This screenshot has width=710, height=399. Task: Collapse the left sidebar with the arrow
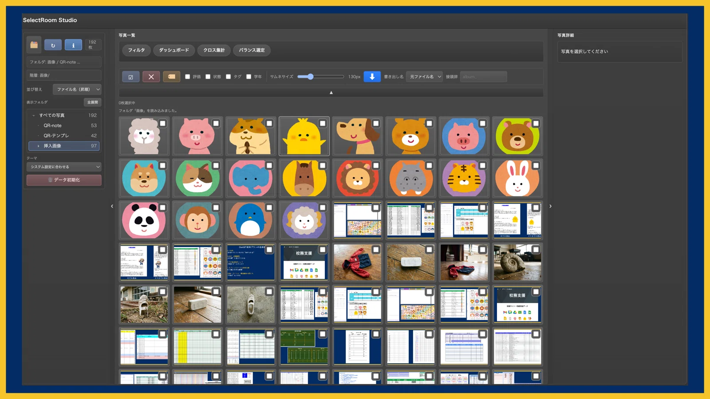[112, 206]
